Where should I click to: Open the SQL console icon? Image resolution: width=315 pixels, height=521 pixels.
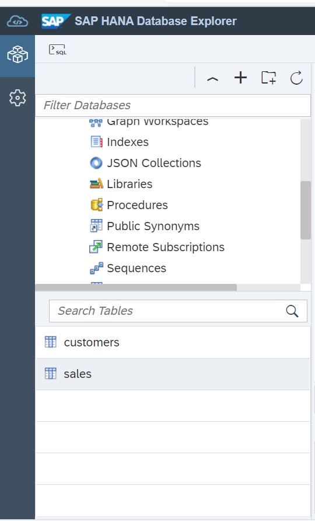coord(58,50)
